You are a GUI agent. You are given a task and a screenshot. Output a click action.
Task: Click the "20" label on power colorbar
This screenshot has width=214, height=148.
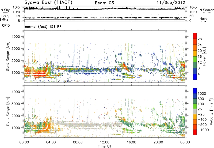click(x=200, y=51)
